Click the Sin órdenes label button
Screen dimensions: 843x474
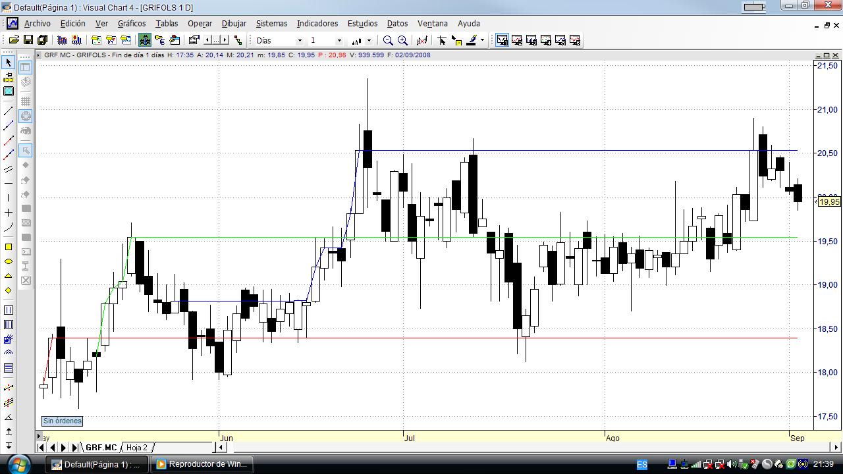tap(63, 421)
